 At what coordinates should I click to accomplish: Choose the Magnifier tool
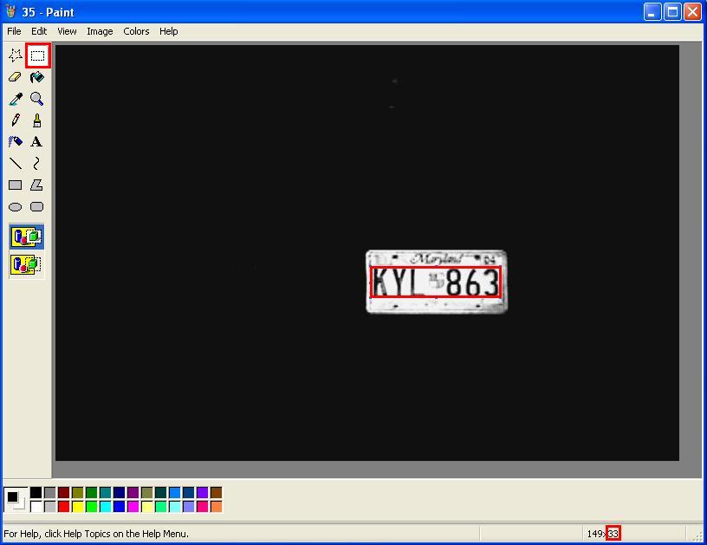[x=37, y=99]
